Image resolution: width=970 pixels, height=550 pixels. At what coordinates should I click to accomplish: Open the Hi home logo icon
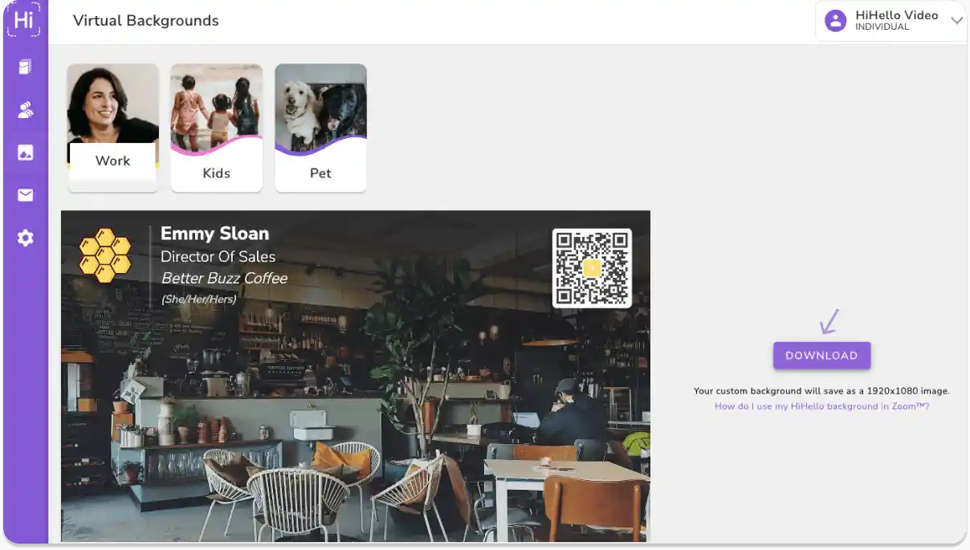(24, 20)
